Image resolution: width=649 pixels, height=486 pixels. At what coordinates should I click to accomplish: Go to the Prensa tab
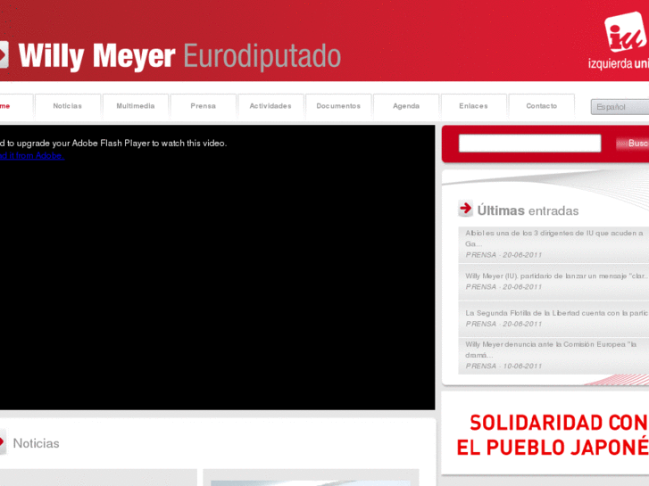204,106
